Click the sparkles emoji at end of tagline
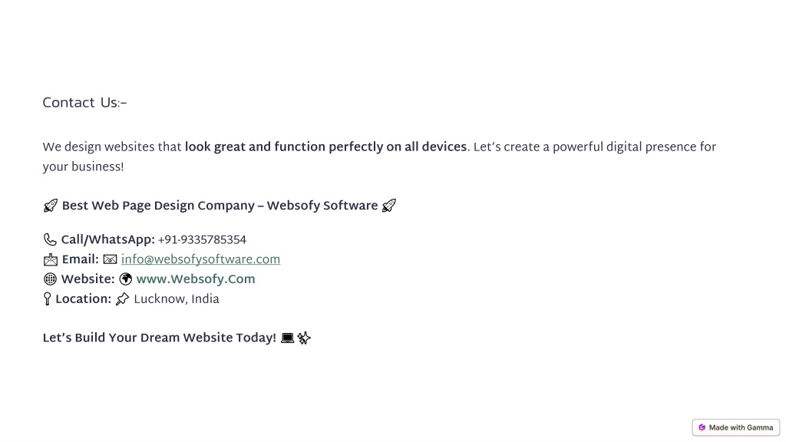This screenshot has height=442, width=786. 304,338
